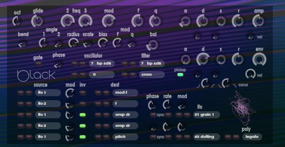Click the bias knob
285x147 pixels.
pyautogui.click(x=102, y=43)
